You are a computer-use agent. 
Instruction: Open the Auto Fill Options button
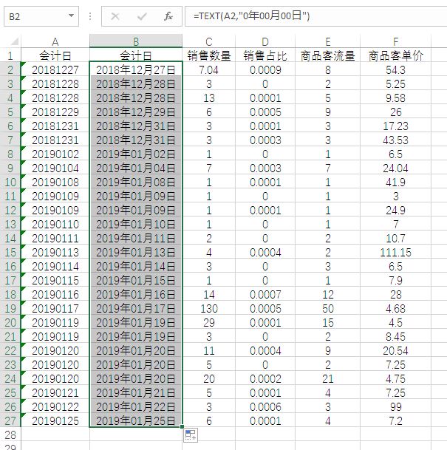tap(191, 434)
